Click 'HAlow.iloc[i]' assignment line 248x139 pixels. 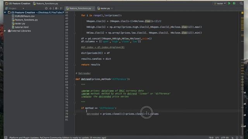(x=144, y=33)
